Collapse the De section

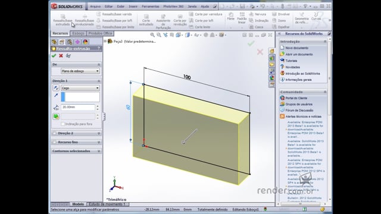click(x=99, y=64)
